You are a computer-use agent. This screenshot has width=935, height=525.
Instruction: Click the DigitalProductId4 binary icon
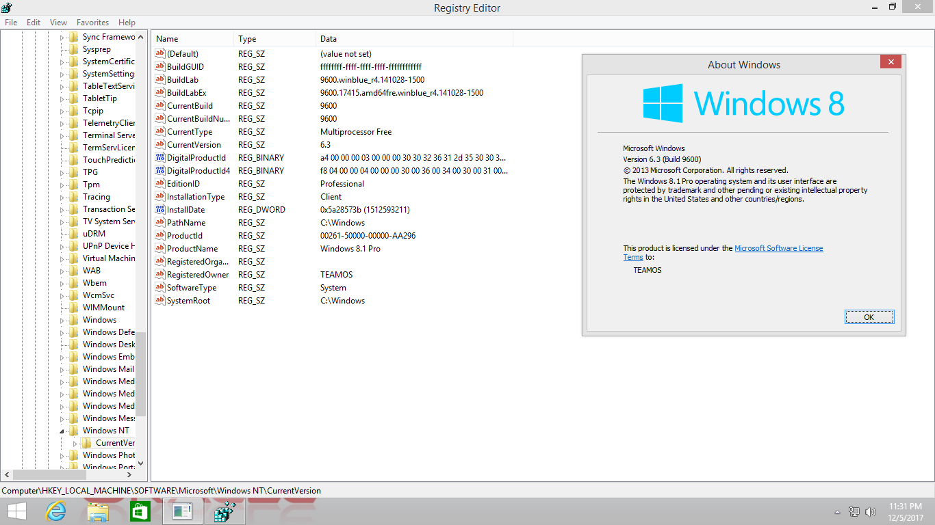(x=160, y=171)
